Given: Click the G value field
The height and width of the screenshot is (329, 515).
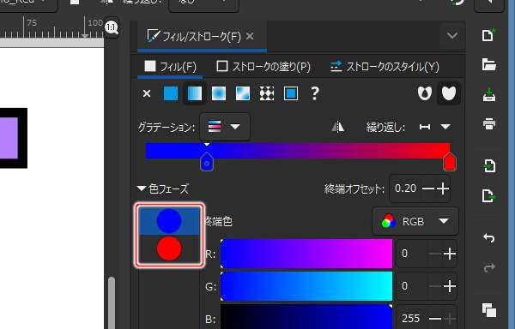Looking at the screenshot, I should tap(412, 286).
